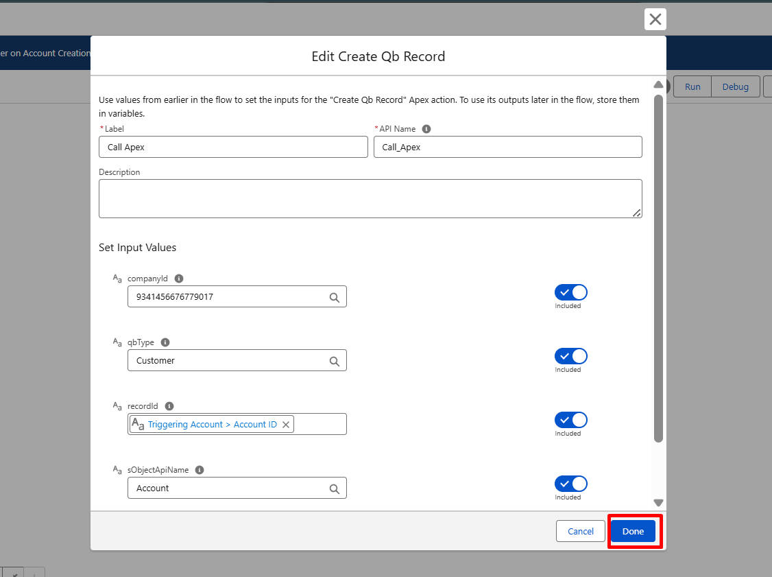
Task: Click the Run button in Flow Builder
Action: click(692, 86)
